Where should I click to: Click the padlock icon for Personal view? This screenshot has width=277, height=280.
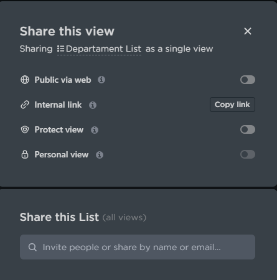[x=25, y=154]
